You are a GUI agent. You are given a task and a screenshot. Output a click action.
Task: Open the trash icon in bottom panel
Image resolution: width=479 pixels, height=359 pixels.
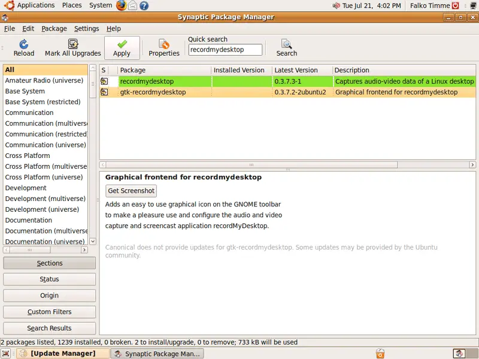380,354
